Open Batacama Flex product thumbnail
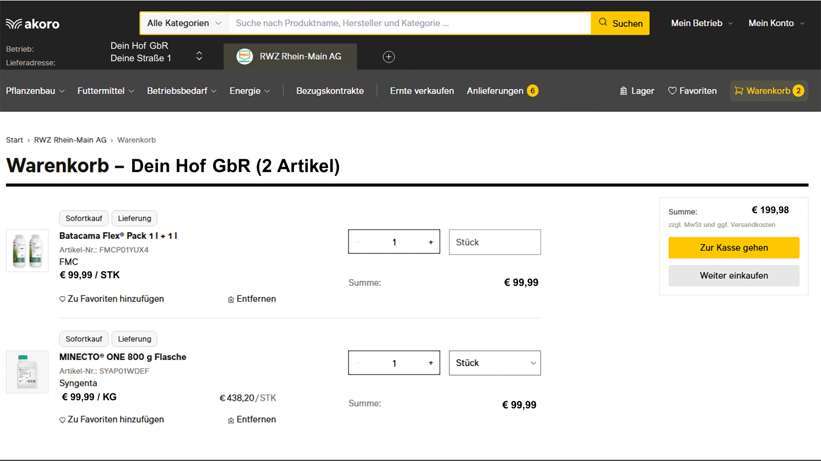The height and width of the screenshot is (461, 821). [x=27, y=250]
